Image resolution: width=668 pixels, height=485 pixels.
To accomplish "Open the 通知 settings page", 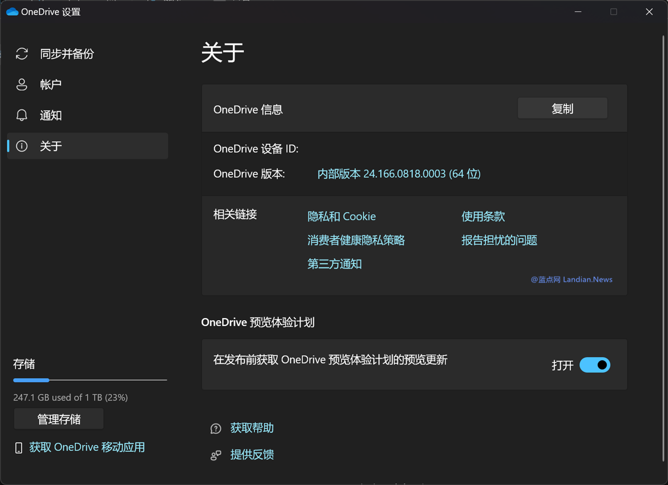I will (88, 115).
